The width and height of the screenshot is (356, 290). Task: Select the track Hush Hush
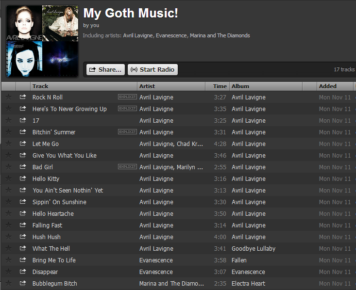click(x=47, y=237)
